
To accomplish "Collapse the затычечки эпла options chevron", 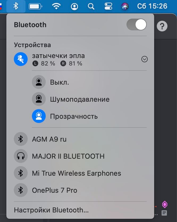I will [145, 59].
